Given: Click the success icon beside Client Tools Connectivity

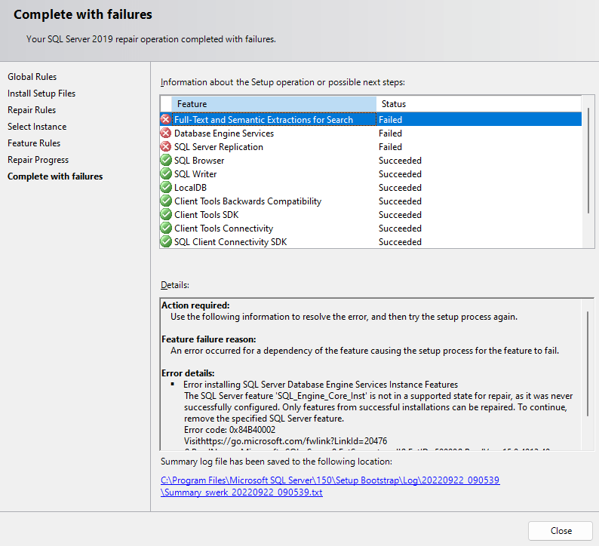Looking at the screenshot, I should (166, 228).
